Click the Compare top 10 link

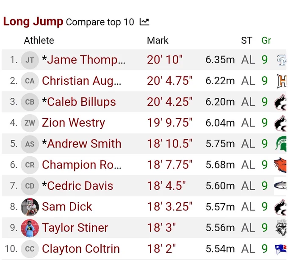100,22
